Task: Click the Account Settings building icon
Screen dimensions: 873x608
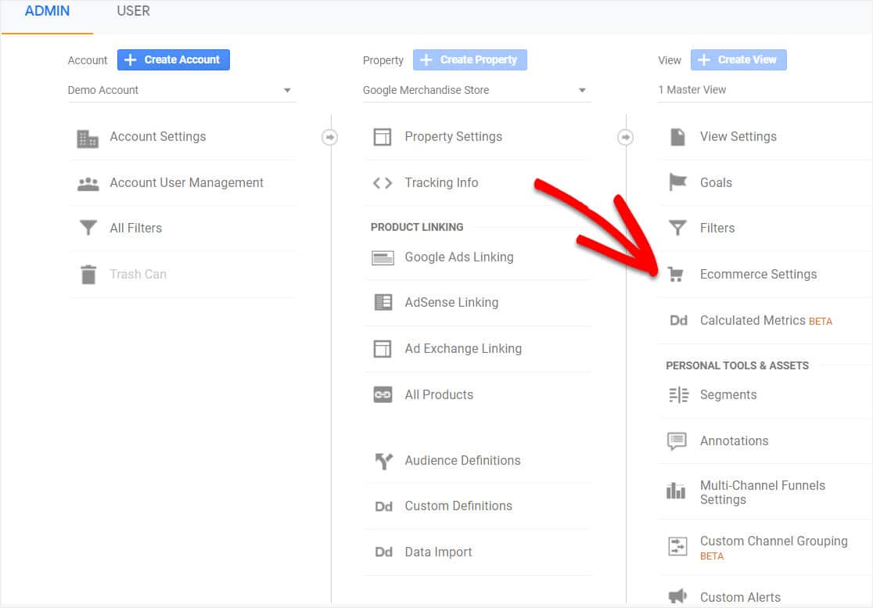Action: 88,138
